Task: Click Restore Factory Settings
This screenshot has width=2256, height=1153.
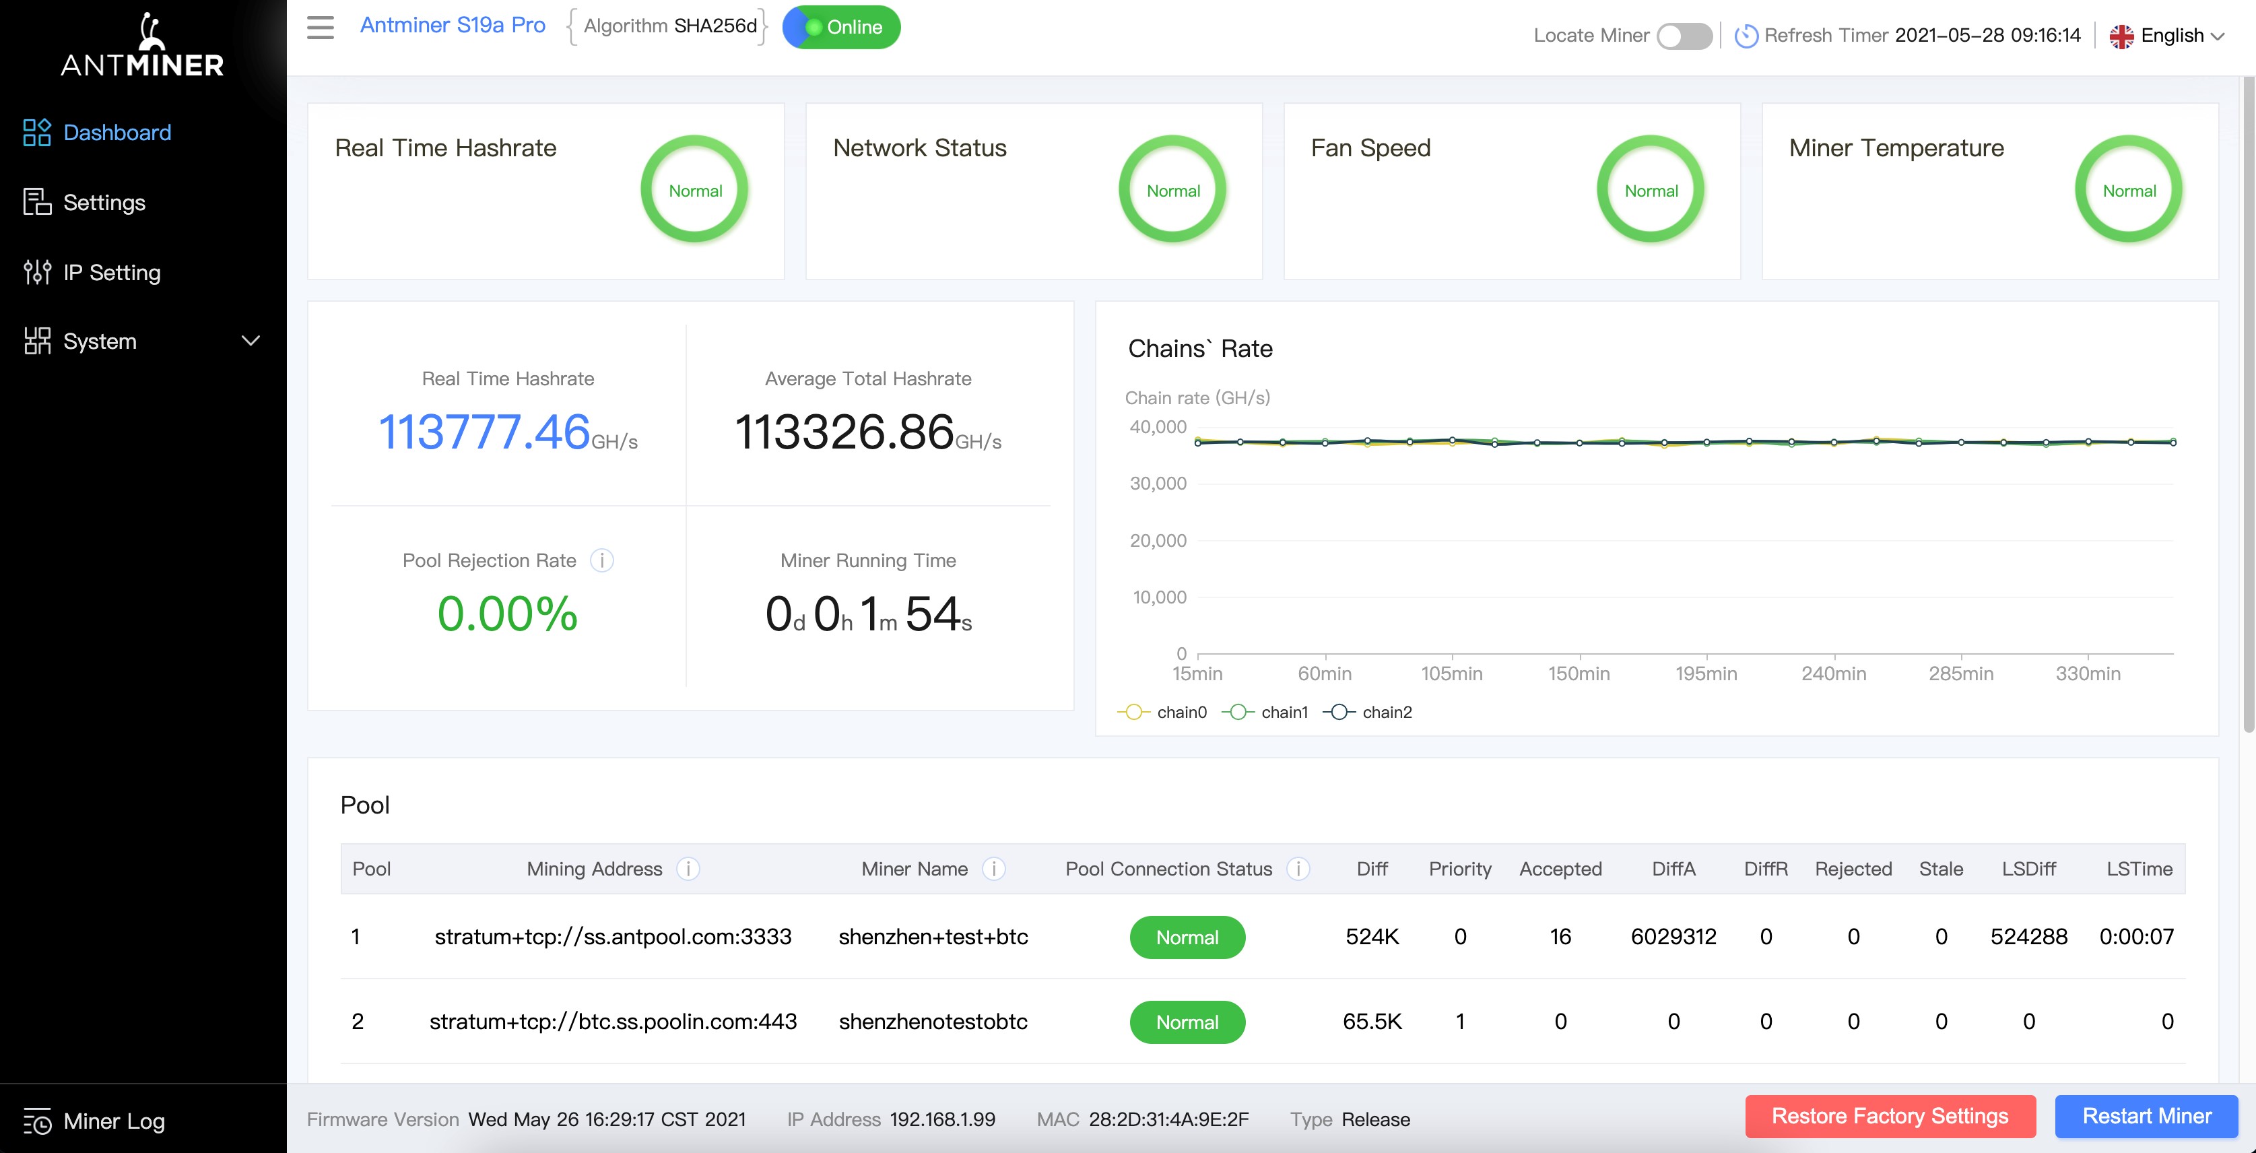Action: (1890, 1116)
